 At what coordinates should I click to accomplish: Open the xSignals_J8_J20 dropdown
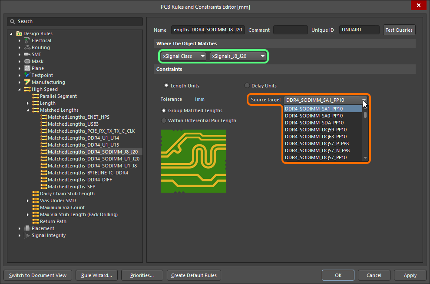coord(238,56)
